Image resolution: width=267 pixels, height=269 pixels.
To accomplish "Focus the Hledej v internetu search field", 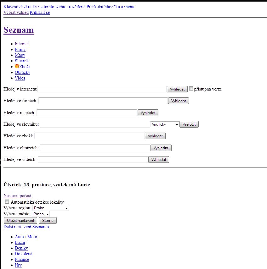I will click(x=102, y=89).
